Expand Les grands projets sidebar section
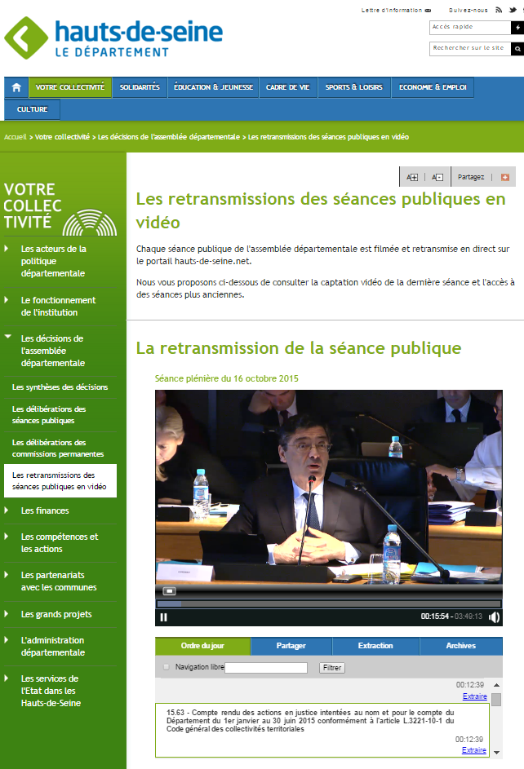This screenshot has width=524, height=769. click(x=7, y=614)
